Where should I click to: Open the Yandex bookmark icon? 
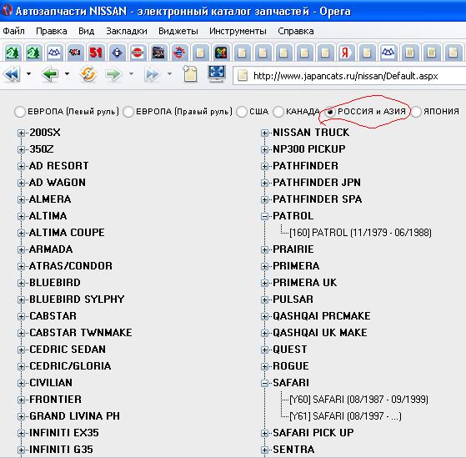click(x=346, y=53)
